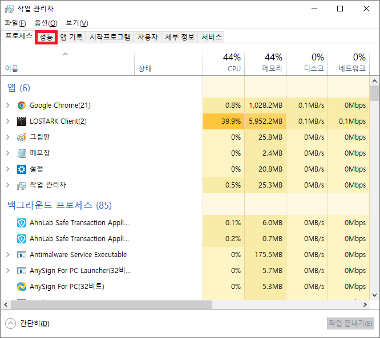Click the Task Manager title bar icon
The image size is (380, 338).
(x=10, y=9)
